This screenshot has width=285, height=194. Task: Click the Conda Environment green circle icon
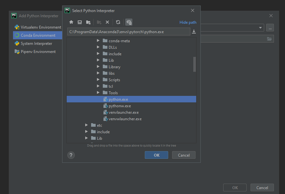point(17,35)
